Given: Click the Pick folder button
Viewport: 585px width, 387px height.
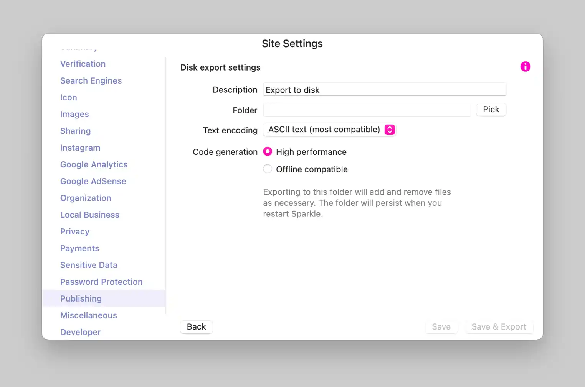Looking at the screenshot, I should click(x=491, y=110).
